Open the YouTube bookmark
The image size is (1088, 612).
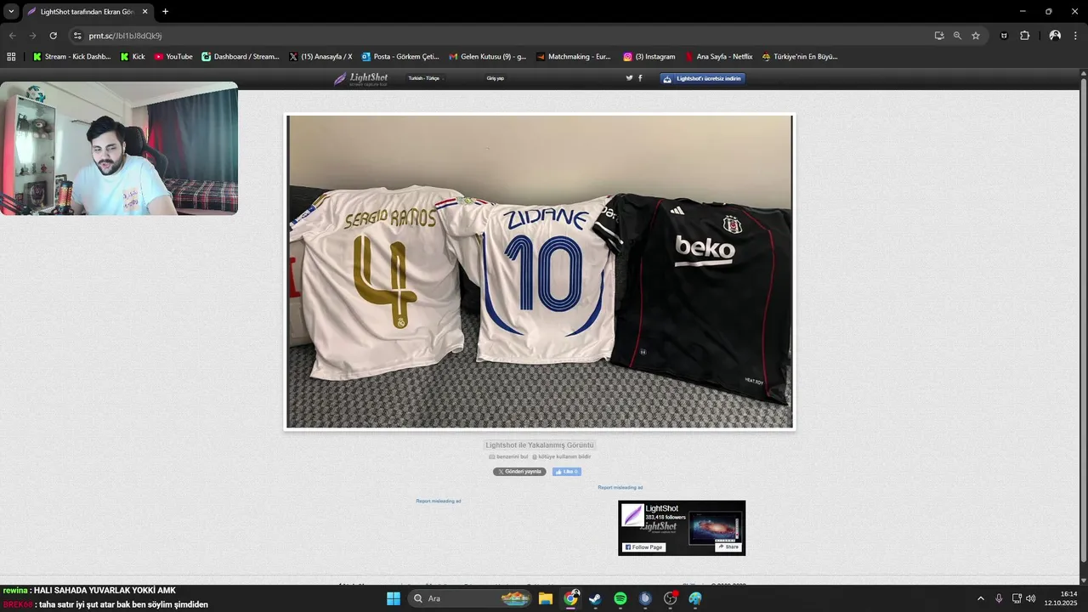pyautogui.click(x=173, y=57)
